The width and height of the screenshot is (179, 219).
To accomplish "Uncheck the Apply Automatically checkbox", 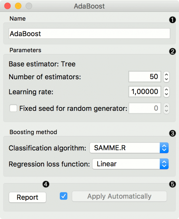I will 64,196.
